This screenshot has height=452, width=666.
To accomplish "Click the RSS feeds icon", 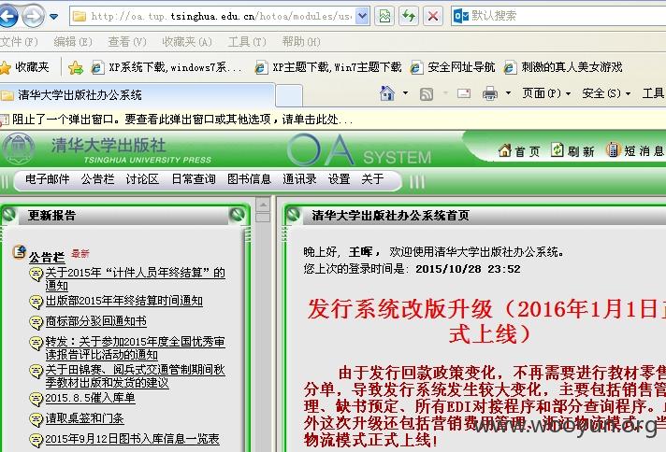I will (x=427, y=93).
